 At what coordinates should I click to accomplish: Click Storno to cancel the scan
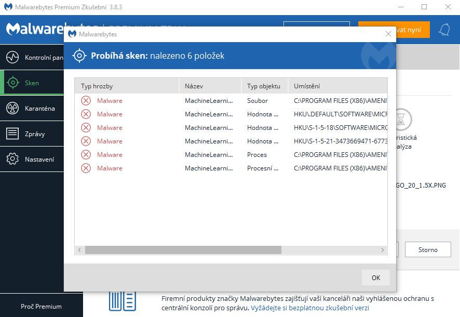428,250
